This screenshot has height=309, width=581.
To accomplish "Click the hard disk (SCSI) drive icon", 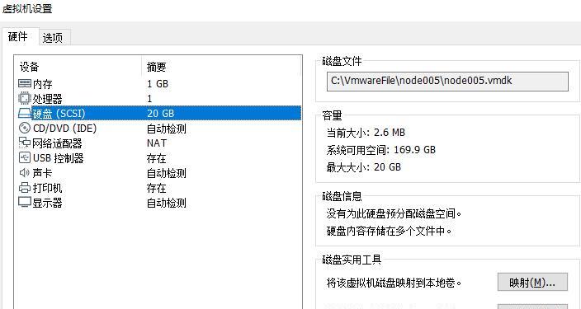I will tap(25, 113).
